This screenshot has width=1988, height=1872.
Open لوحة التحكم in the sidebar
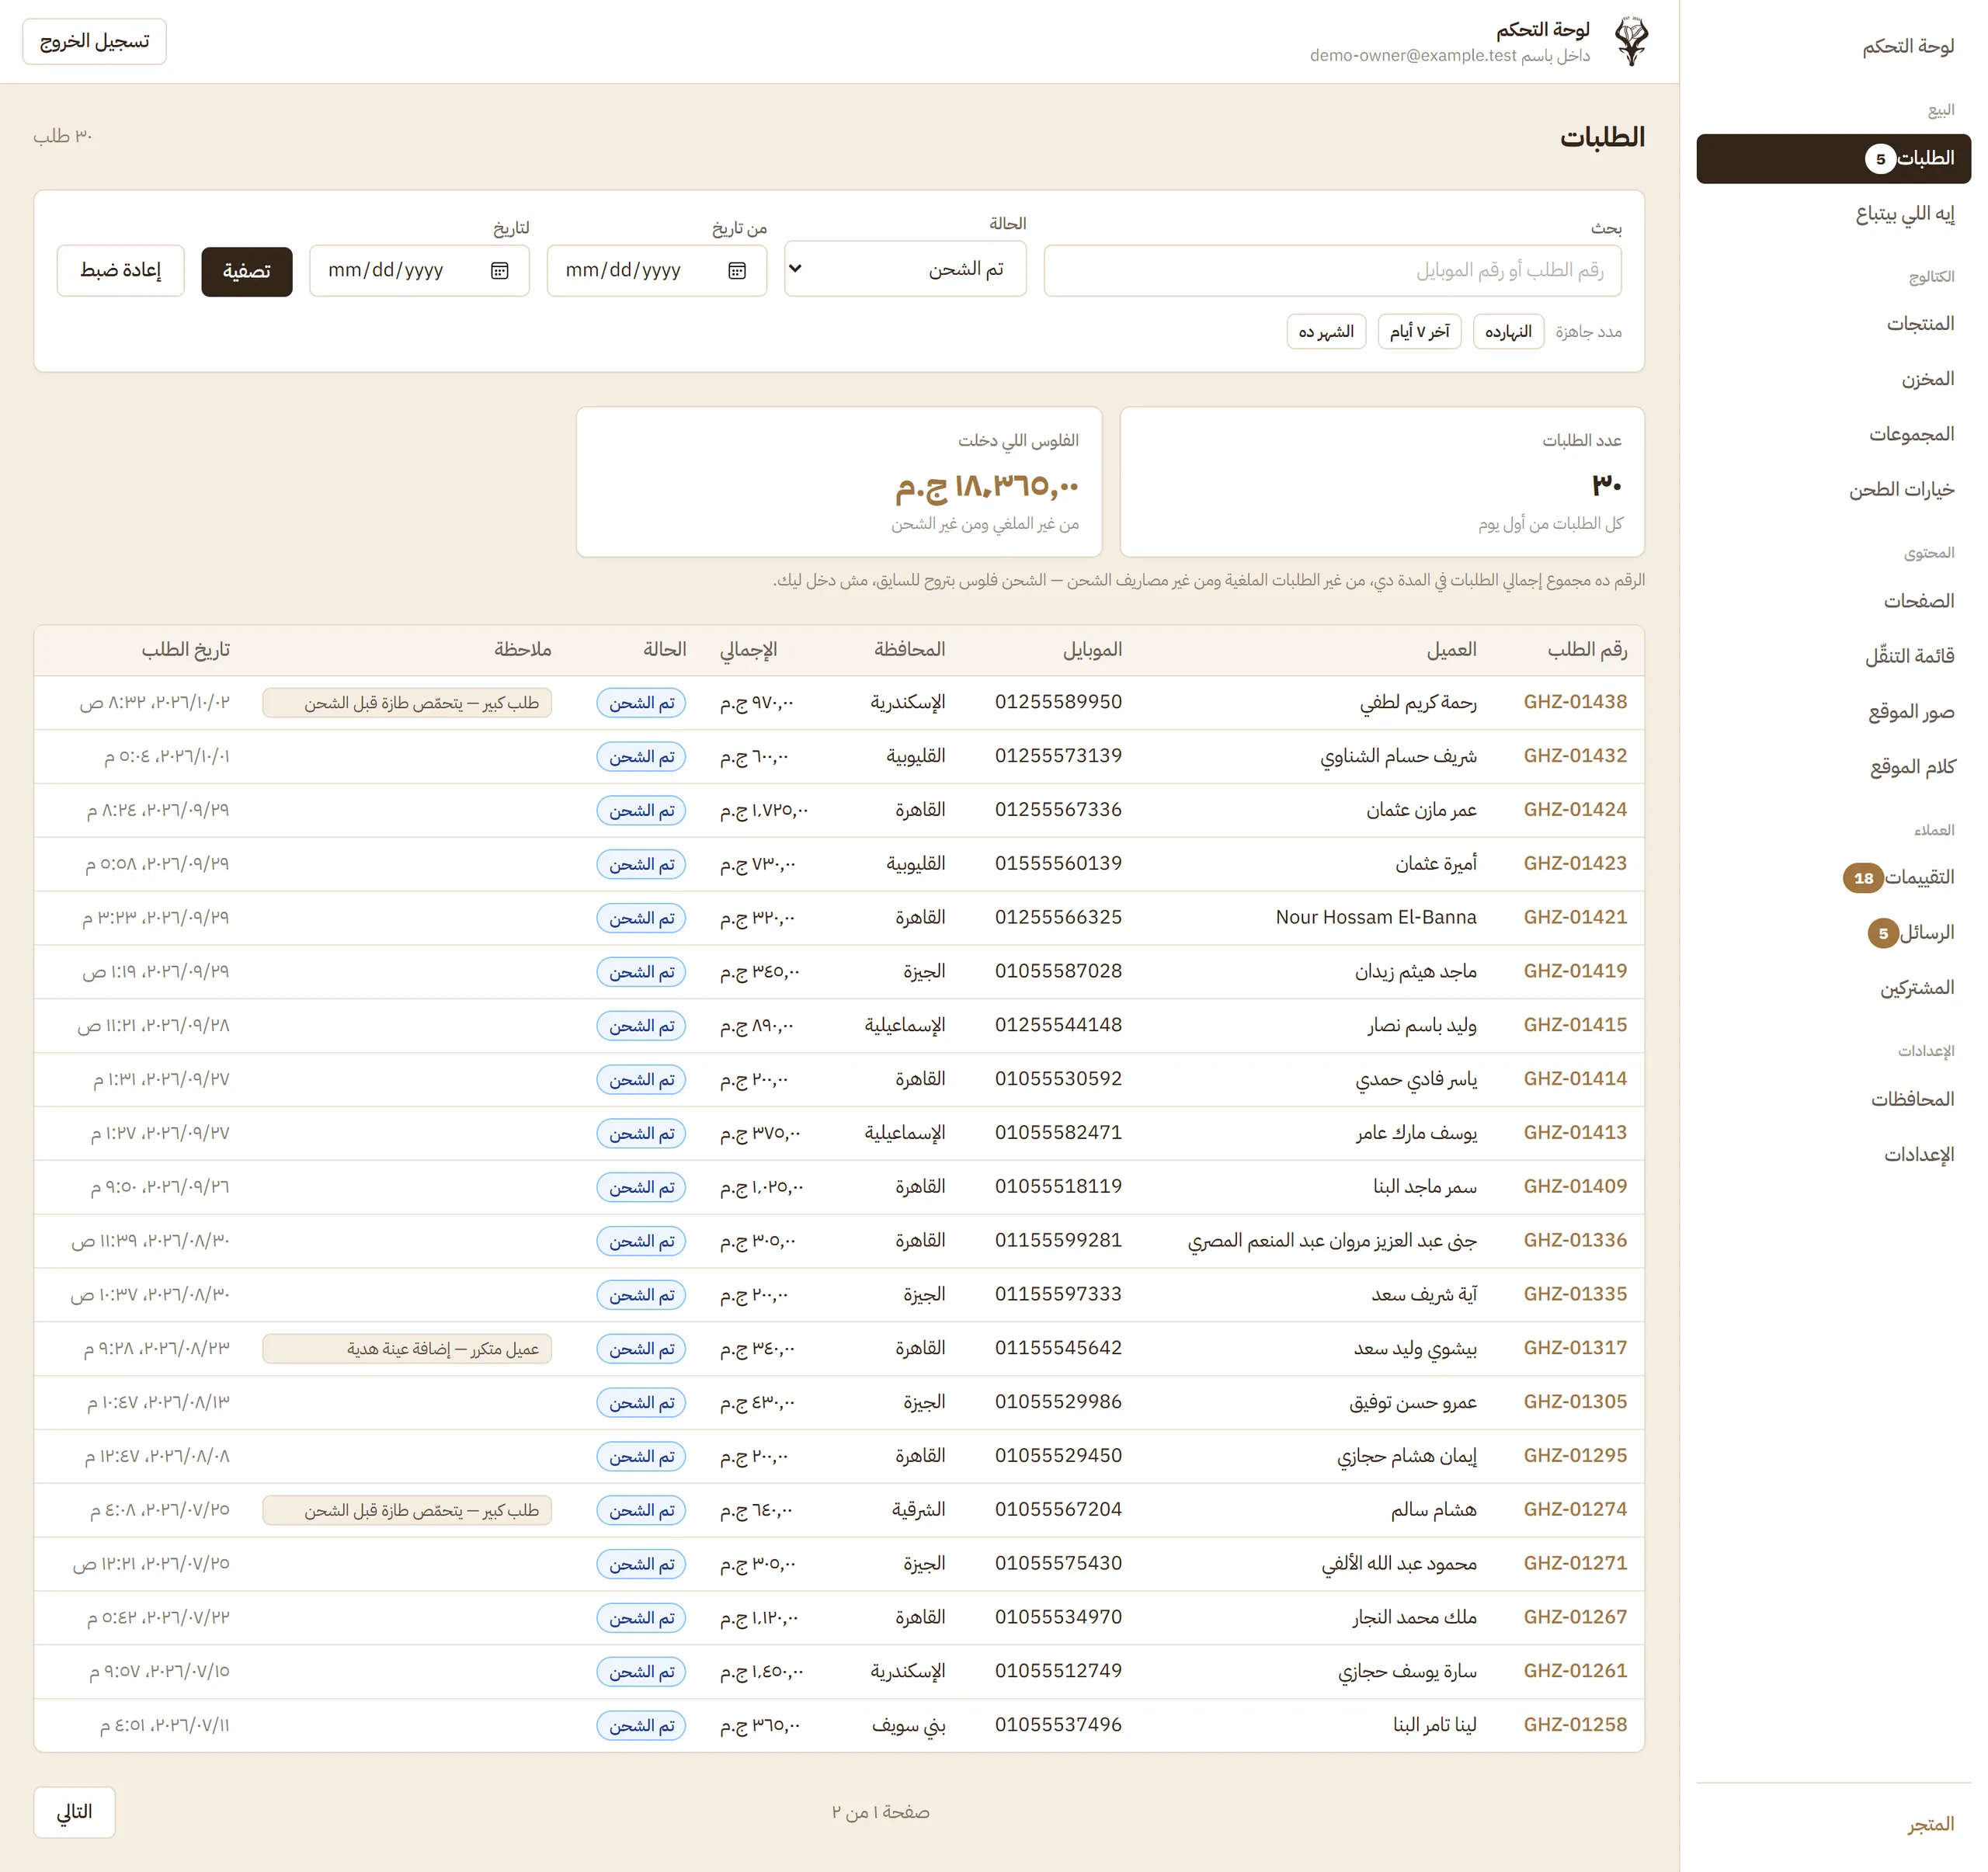coord(1833,47)
